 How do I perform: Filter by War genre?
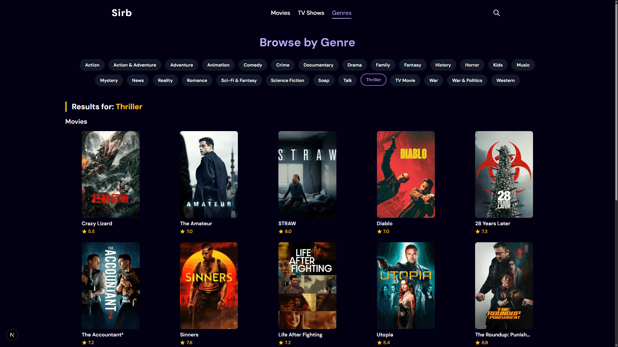coord(434,80)
